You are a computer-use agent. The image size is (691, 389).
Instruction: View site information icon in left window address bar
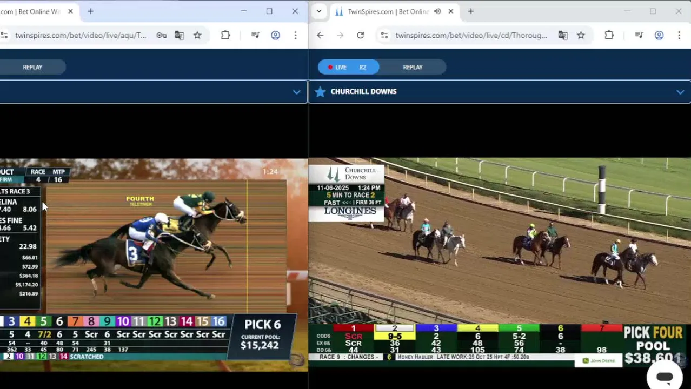pos(4,35)
